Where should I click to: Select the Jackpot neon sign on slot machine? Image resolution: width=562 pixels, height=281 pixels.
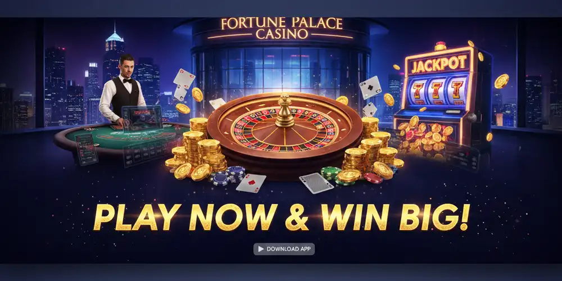point(438,64)
